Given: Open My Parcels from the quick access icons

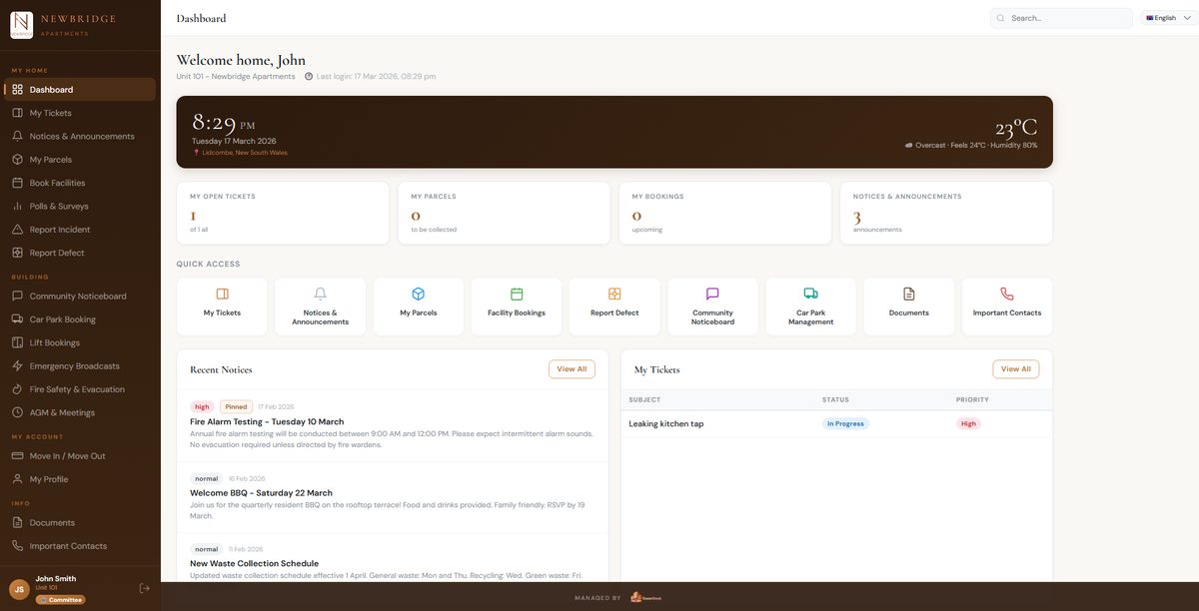Looking at the screenshot, I should [418, 305].
